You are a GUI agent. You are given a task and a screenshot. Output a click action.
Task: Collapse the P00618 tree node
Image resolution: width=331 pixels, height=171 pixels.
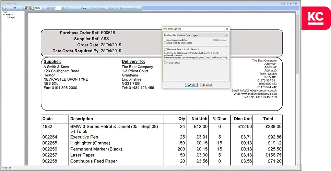tap(3, 15)
